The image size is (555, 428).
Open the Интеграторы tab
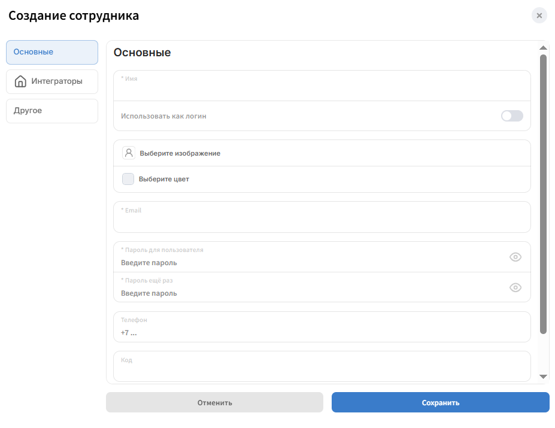[x=52, y=81]
